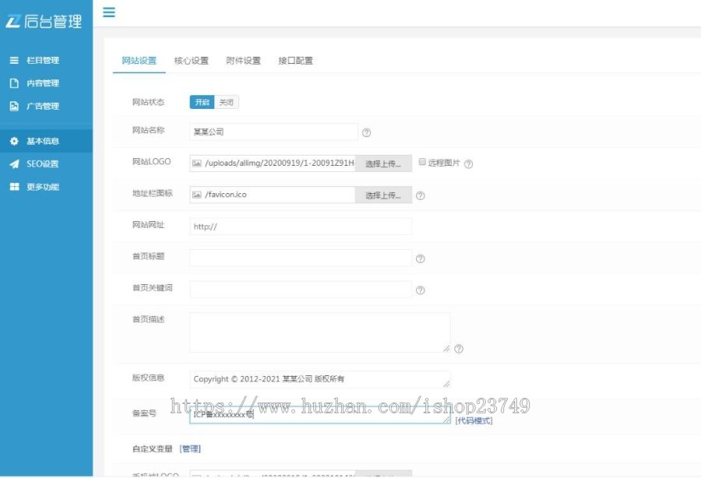This screenshot has width=701, height=478.
Task: Click the 后台管理 logo icon
Action: (13, 21)
